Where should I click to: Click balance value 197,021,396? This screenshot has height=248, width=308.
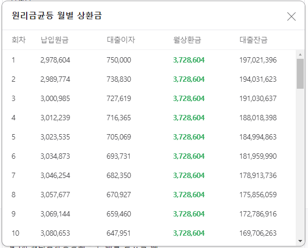(258, 60)
